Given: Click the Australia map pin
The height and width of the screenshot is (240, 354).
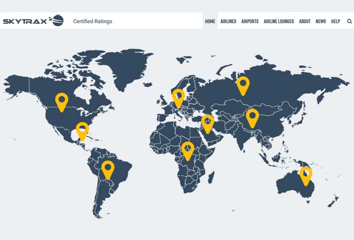Looking at the screenshot, I should point(306,174).
